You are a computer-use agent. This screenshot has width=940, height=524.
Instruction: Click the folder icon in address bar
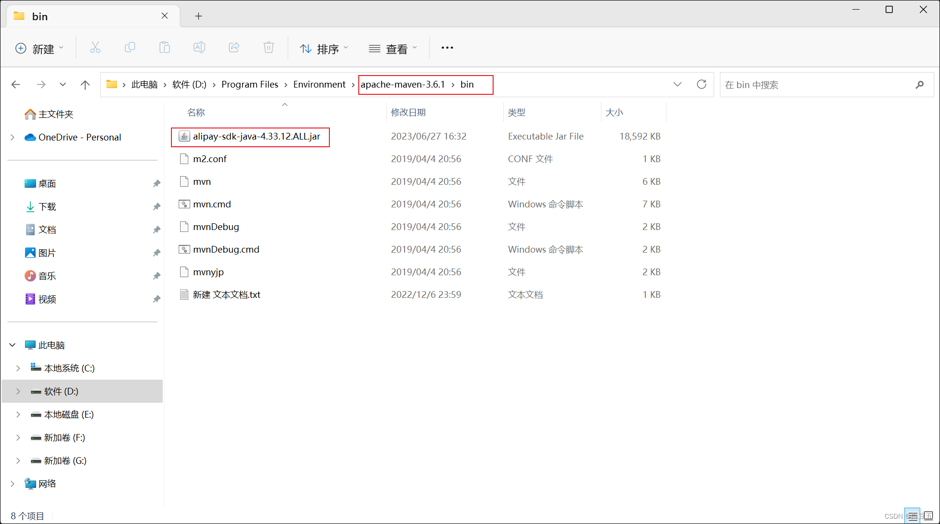(112, 84)
